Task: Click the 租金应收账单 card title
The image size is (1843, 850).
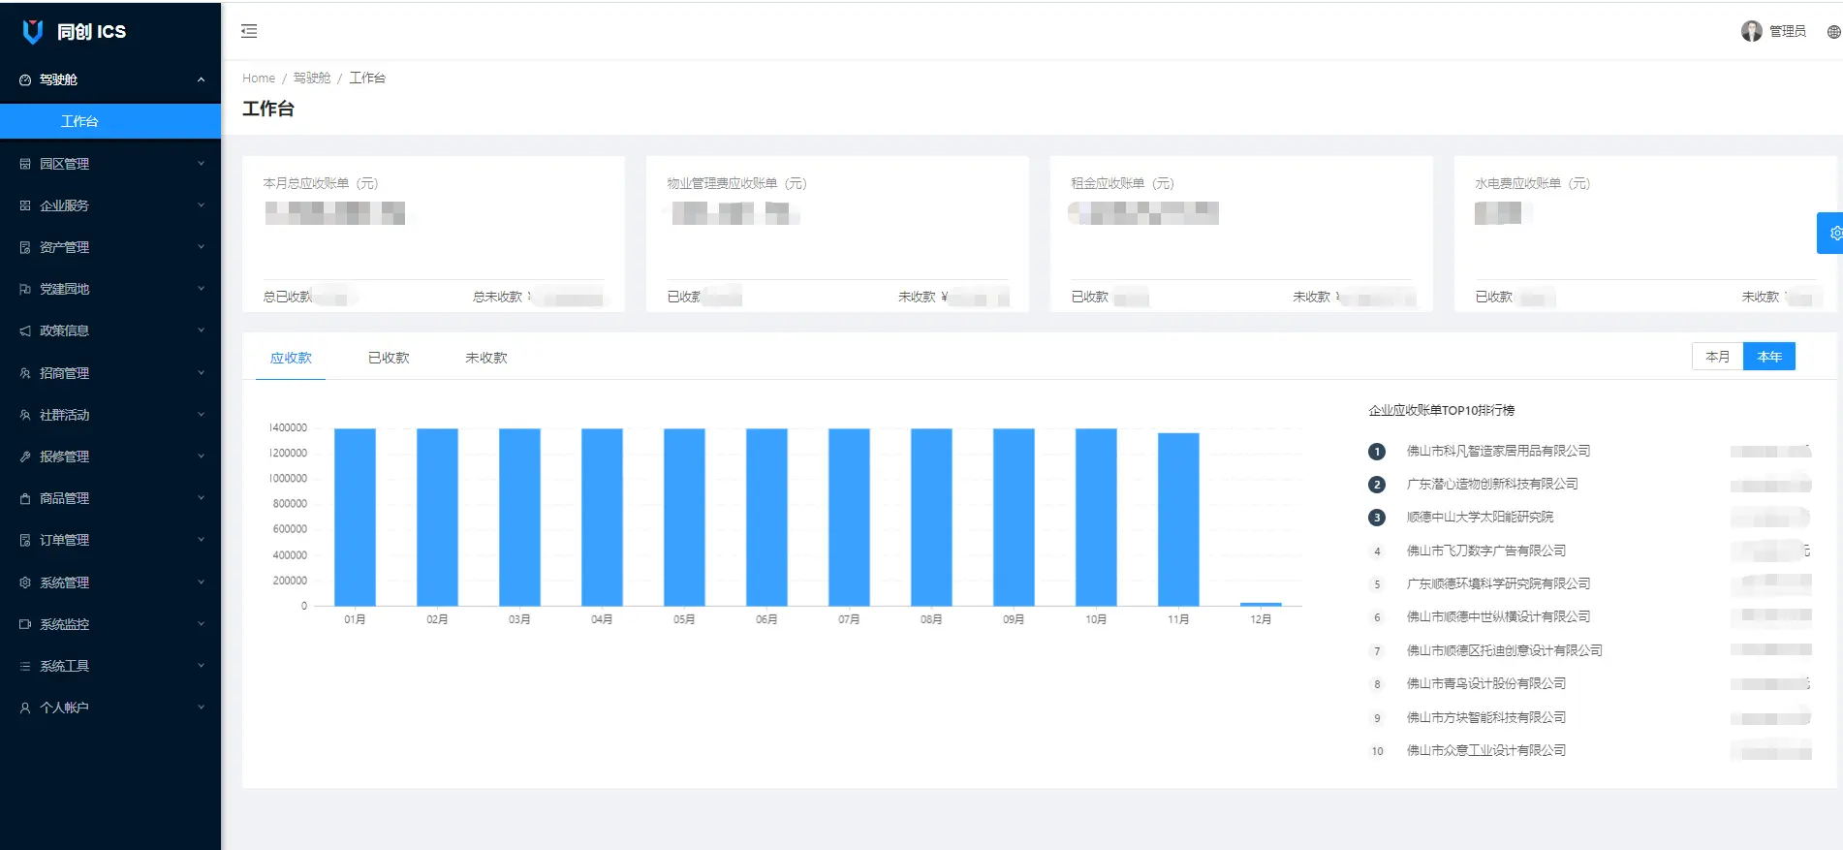Action: tap(1122, 183)
